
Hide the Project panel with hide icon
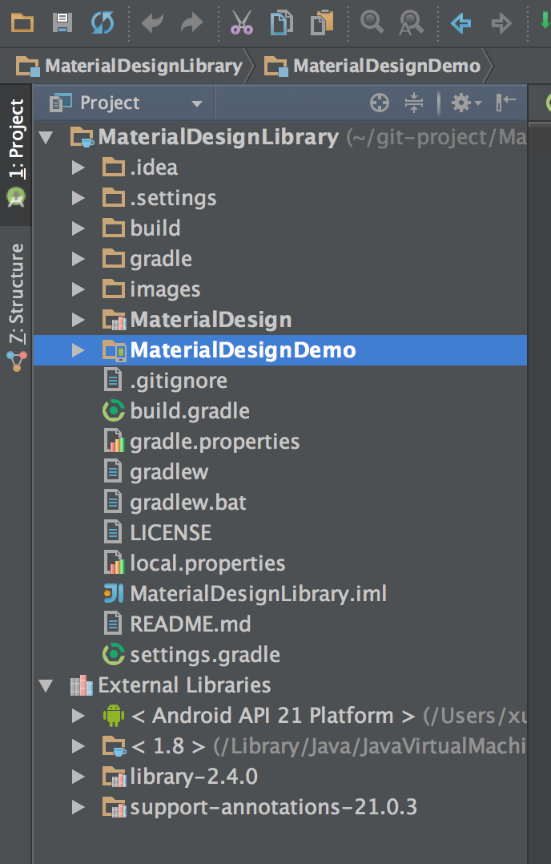(x=505, y=102)
